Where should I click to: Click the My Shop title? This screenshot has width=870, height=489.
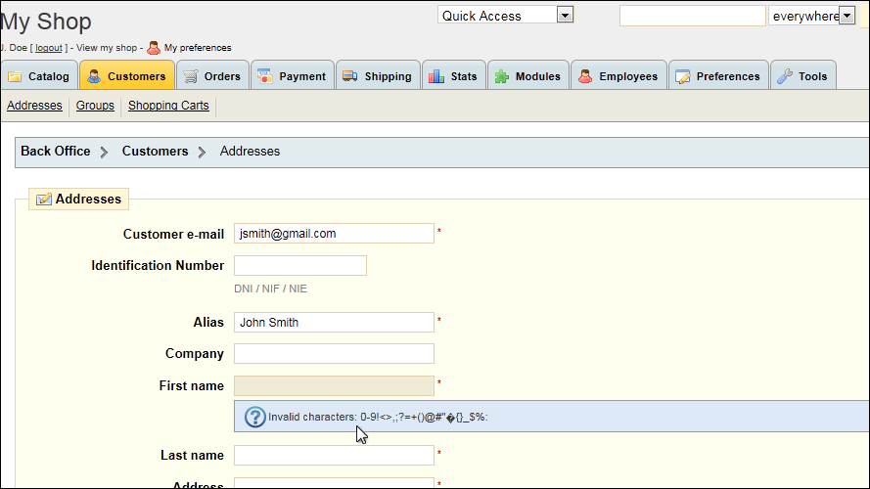45,22
